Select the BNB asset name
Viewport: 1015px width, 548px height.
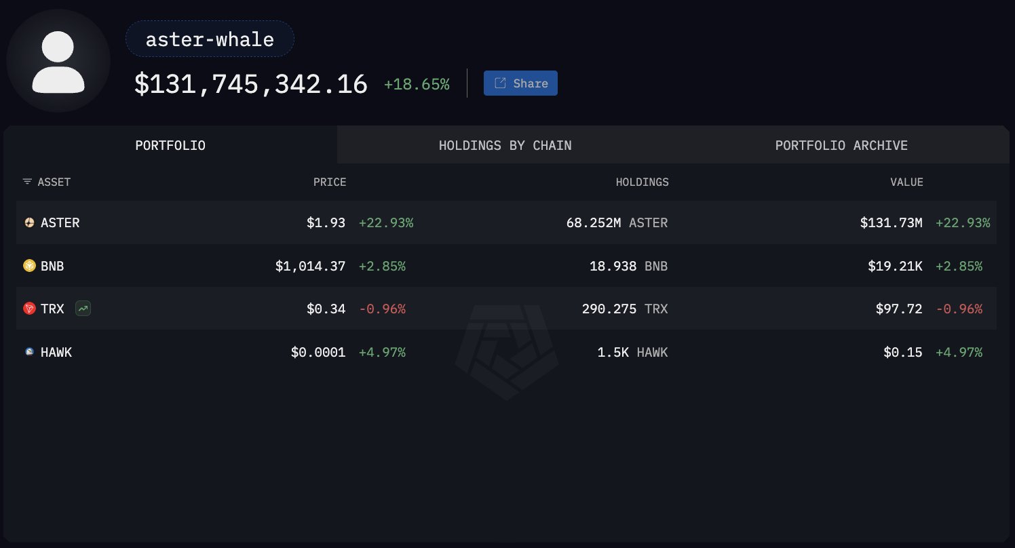tap(52, 266)
